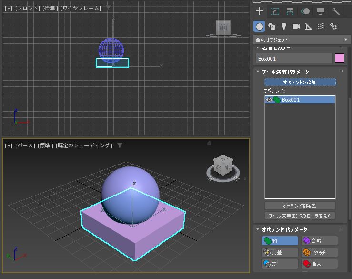The height and width of the screenshot is (279, 352).
Task: Click the Box001 object name field
Action: pos(294,59)
